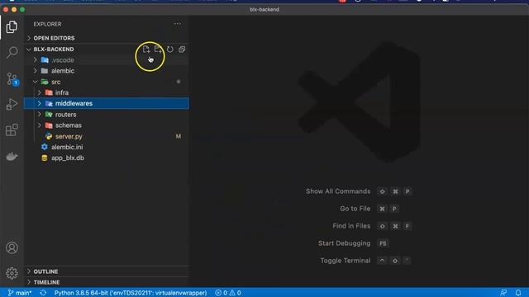The image size is (529, 297).
Task: Expand the routers folder
Action: pos(107,115)
